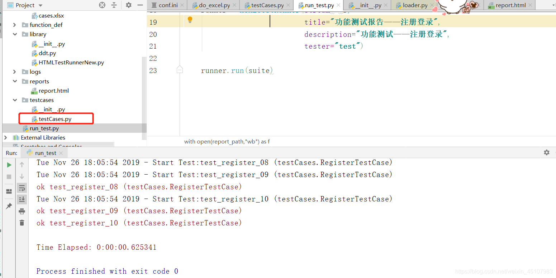
Task: Open Project panel settings gear
Action: point(129,5)
